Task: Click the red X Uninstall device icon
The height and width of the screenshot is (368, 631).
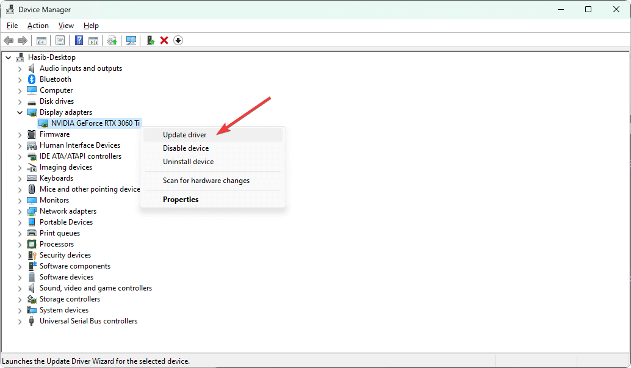Action: click(164, 40)
